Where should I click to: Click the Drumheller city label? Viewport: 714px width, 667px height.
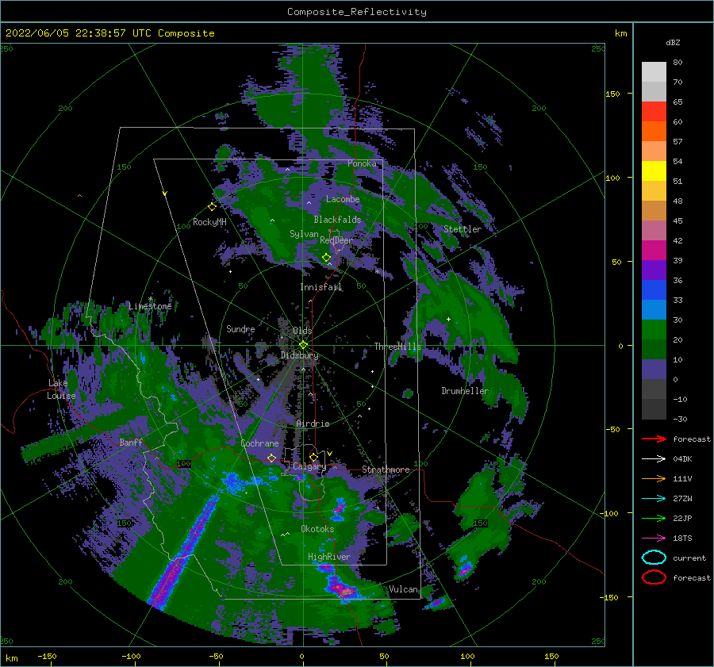465,391
